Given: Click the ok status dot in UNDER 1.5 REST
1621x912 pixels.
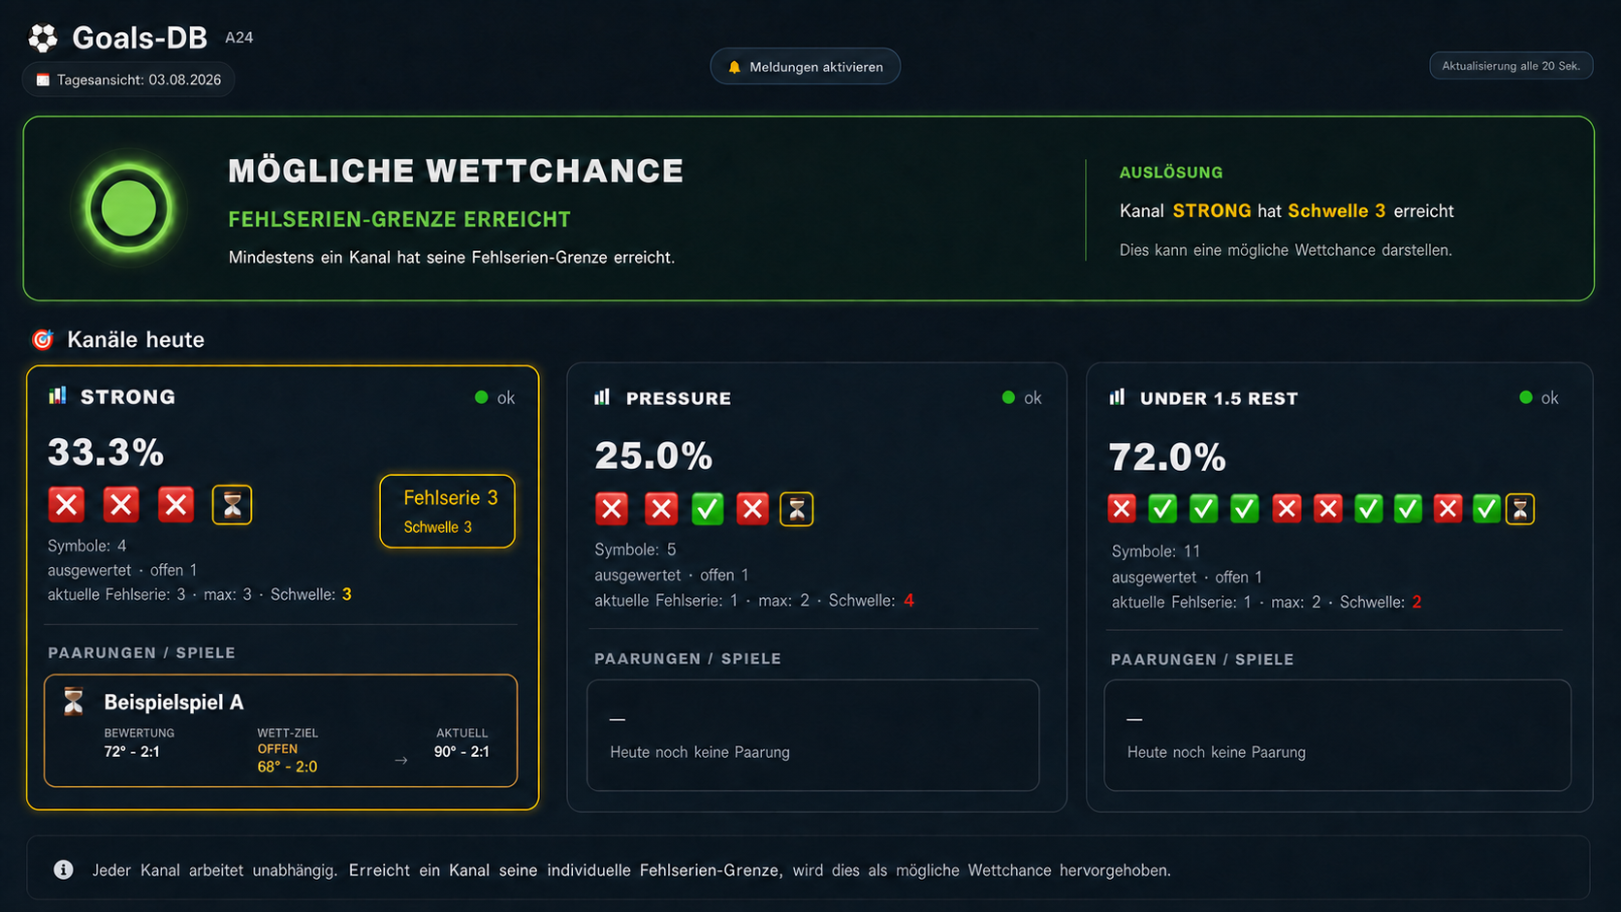Looking at the screenshot, I should pos(1526,397).
